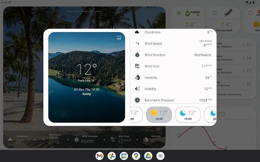Viewport: 260px width, 162px height.
Task: Tap the battery indicator in status bar
Action: 253,2
